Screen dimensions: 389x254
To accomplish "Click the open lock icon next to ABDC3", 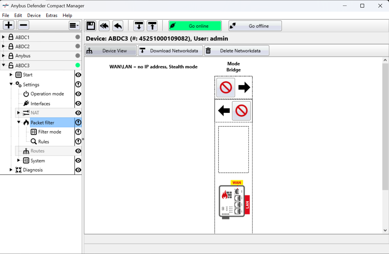I will coord(11,65).
